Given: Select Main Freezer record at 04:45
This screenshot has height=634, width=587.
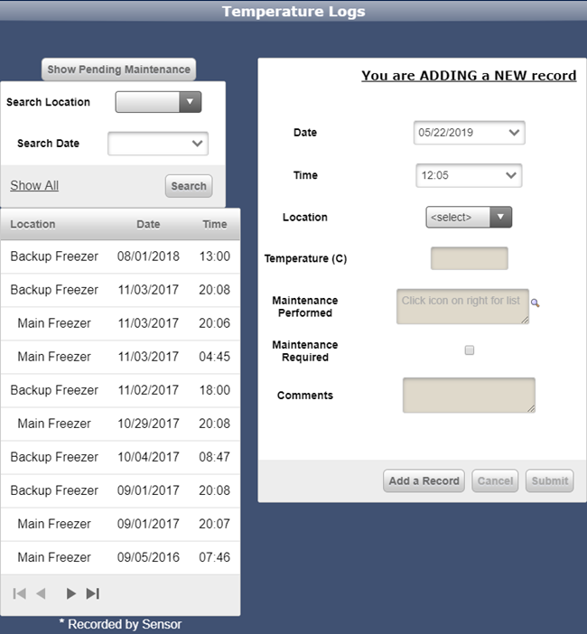Looking at the screenshot, I should pyautogui.click(x=120, y=357).
